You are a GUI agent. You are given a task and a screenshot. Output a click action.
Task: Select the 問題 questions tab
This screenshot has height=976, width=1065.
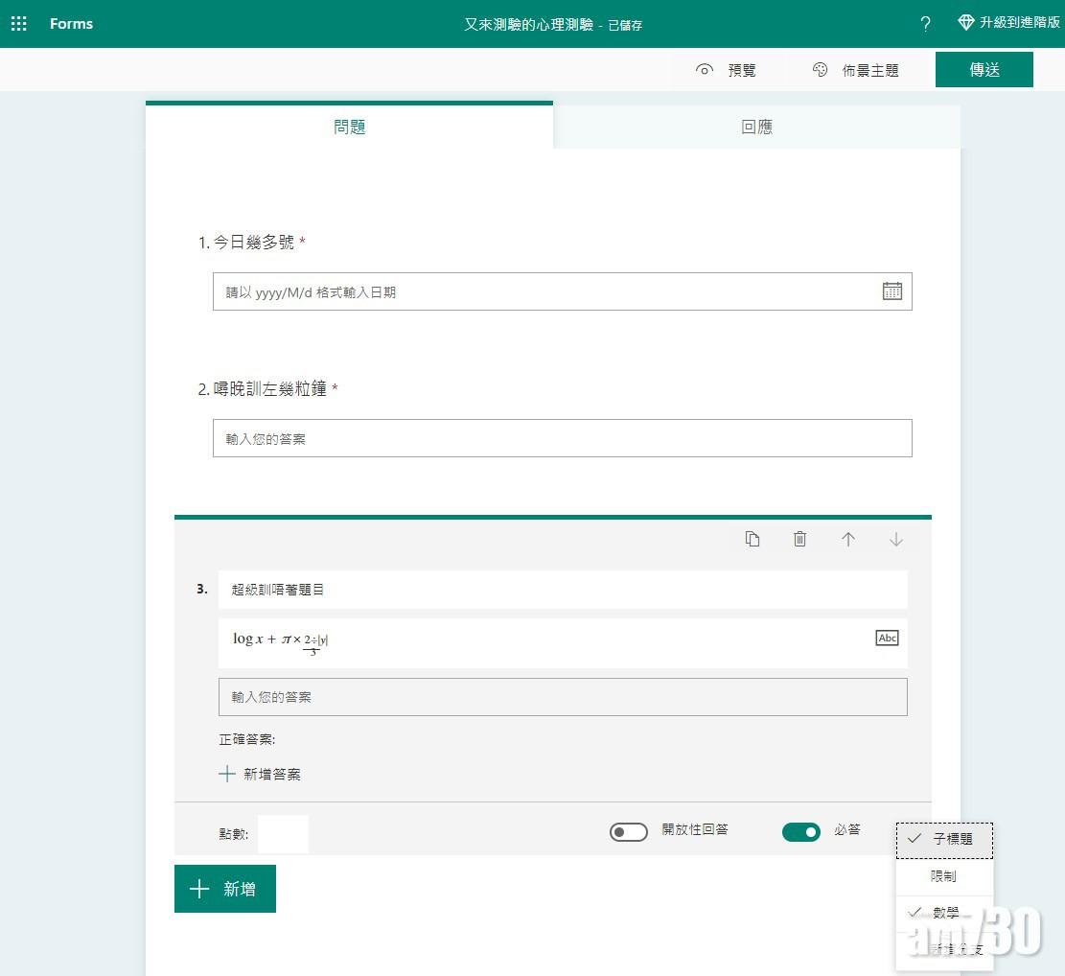click(350, 127)
